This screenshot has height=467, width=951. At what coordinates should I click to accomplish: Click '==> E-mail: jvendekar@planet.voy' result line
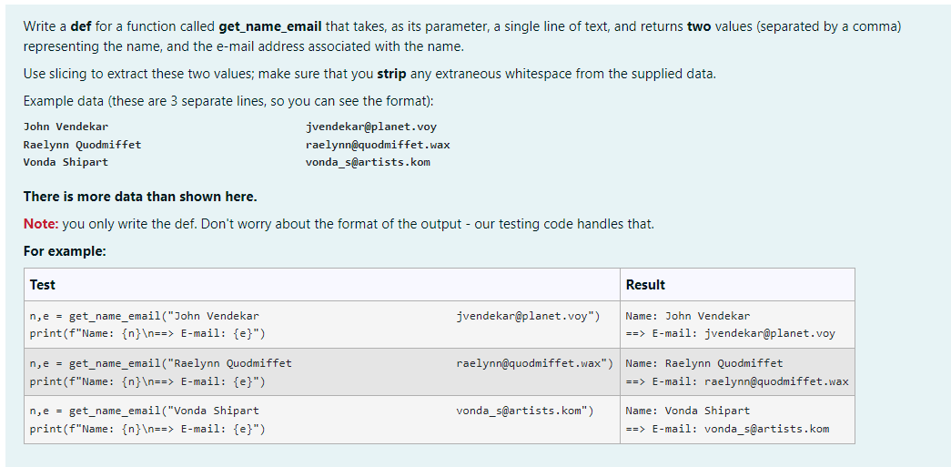pyautogui.click(x=730, y=333)
